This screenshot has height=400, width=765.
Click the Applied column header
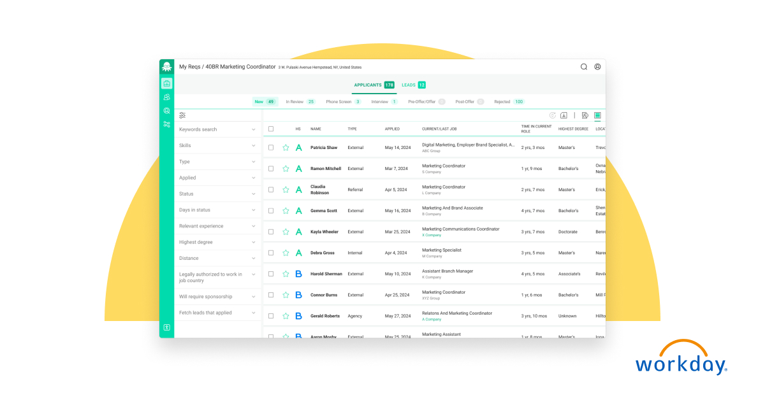[x=392, y=129]
